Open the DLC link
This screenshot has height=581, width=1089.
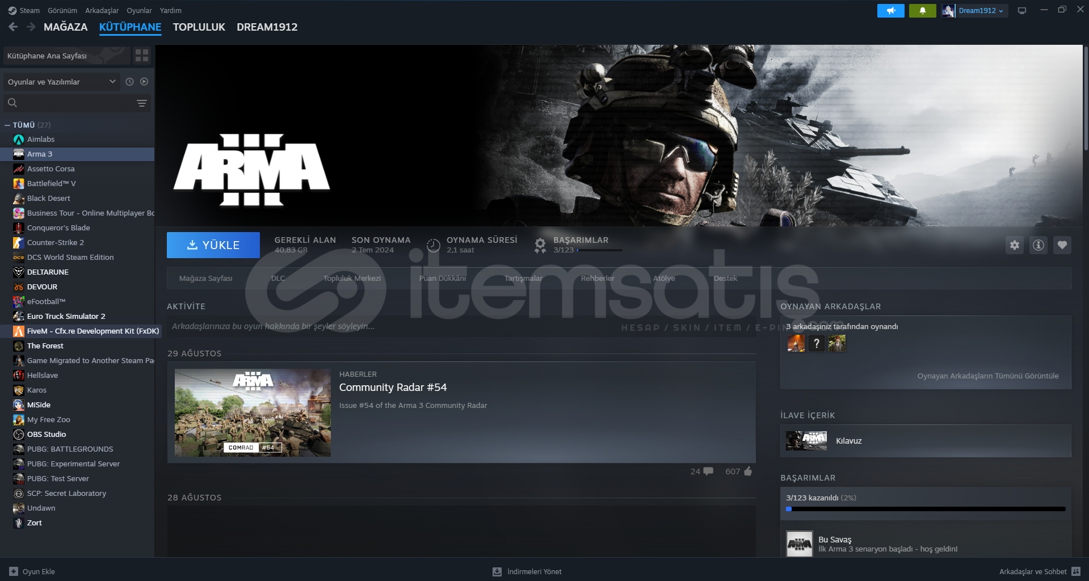278,278
